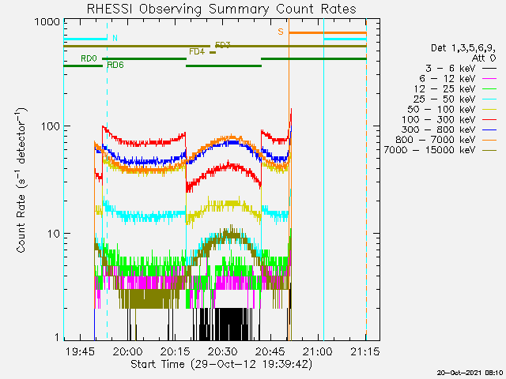Click the "20:45" x-axis tick label
Screen dimensions: 506x379
tap(270, 351)
